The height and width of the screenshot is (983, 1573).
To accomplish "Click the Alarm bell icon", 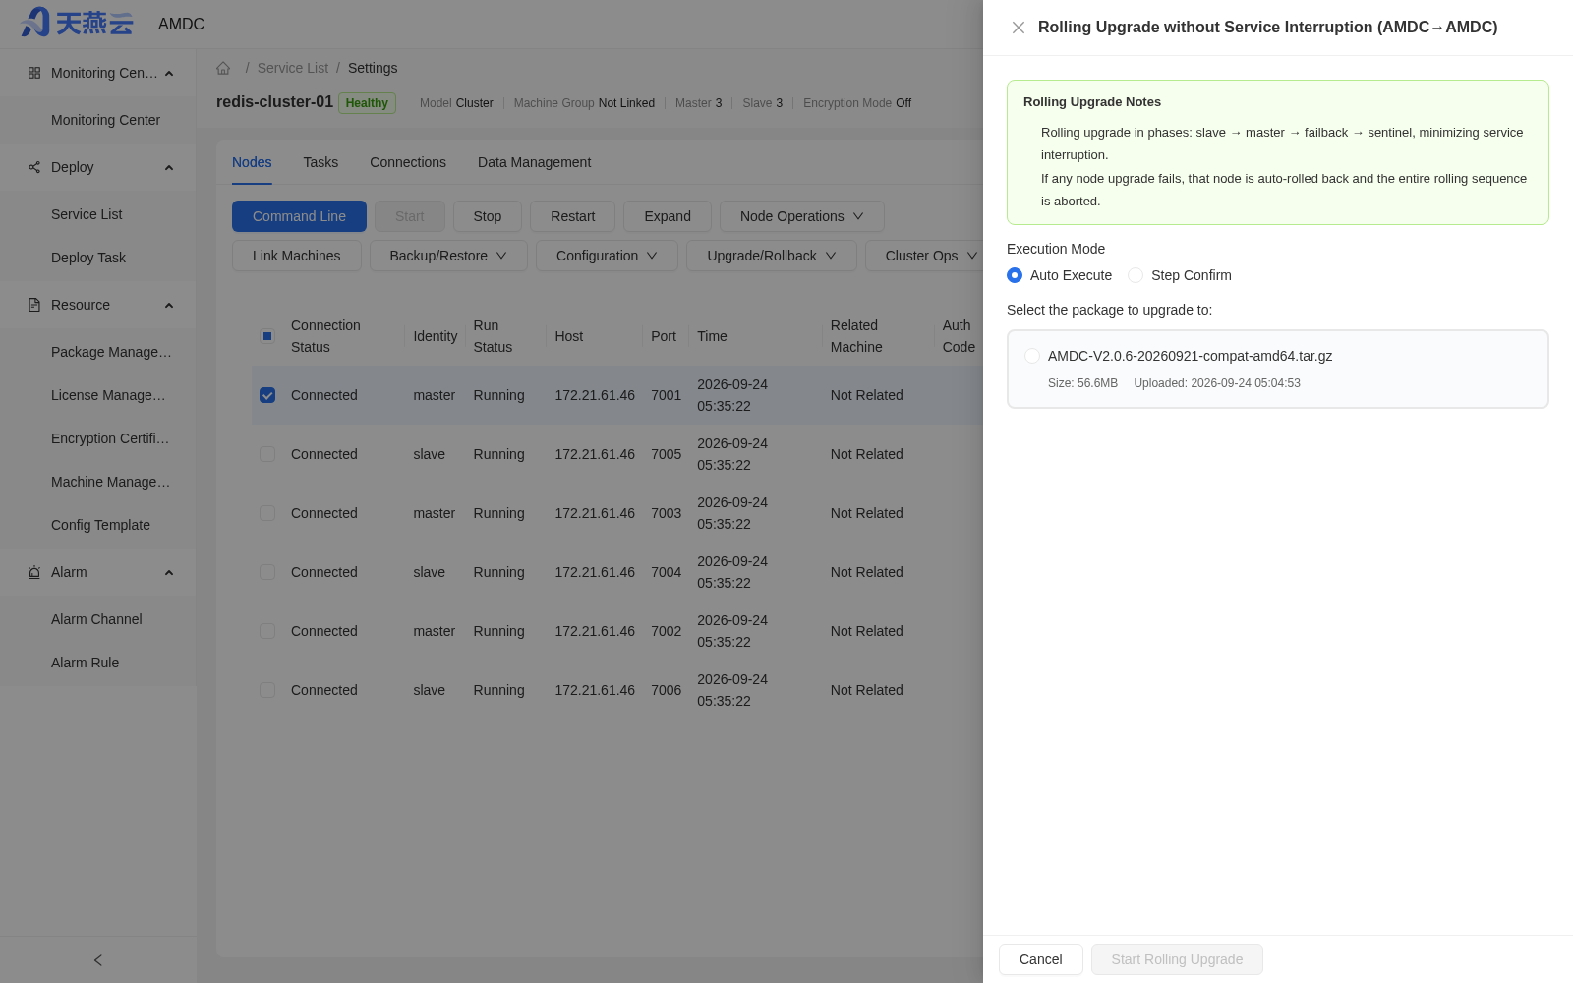I will click(x=34, y=572).
